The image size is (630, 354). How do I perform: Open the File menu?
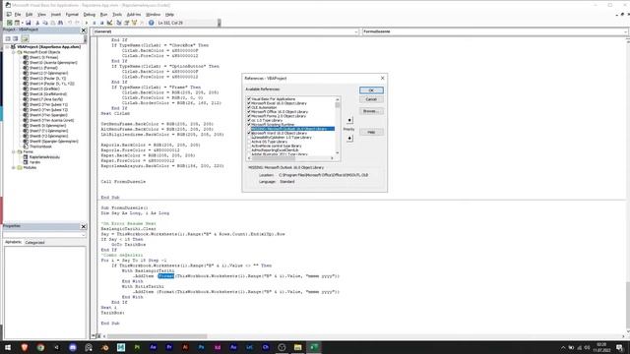(x=18, y=15)
